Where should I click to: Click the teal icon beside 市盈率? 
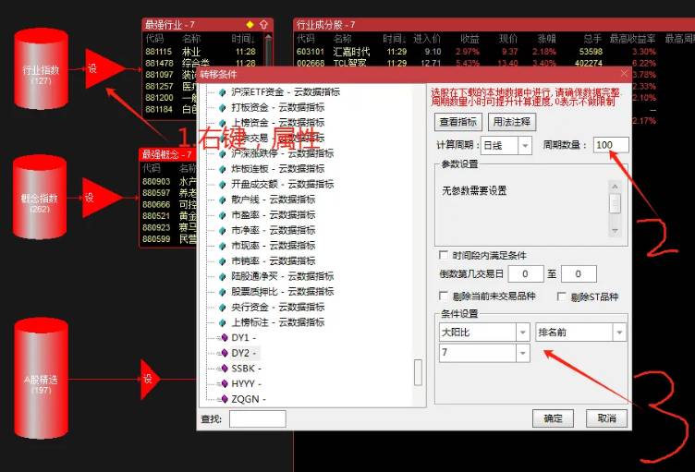(x=223, y=215)
